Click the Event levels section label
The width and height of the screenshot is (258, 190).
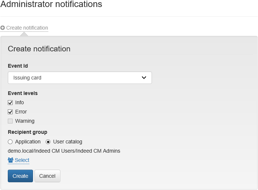23,93
